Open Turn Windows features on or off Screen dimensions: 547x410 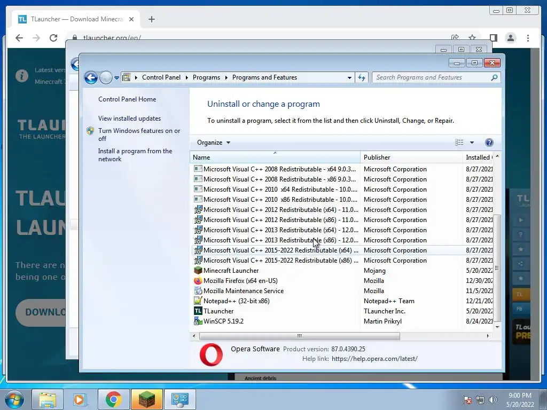[139, 135]
